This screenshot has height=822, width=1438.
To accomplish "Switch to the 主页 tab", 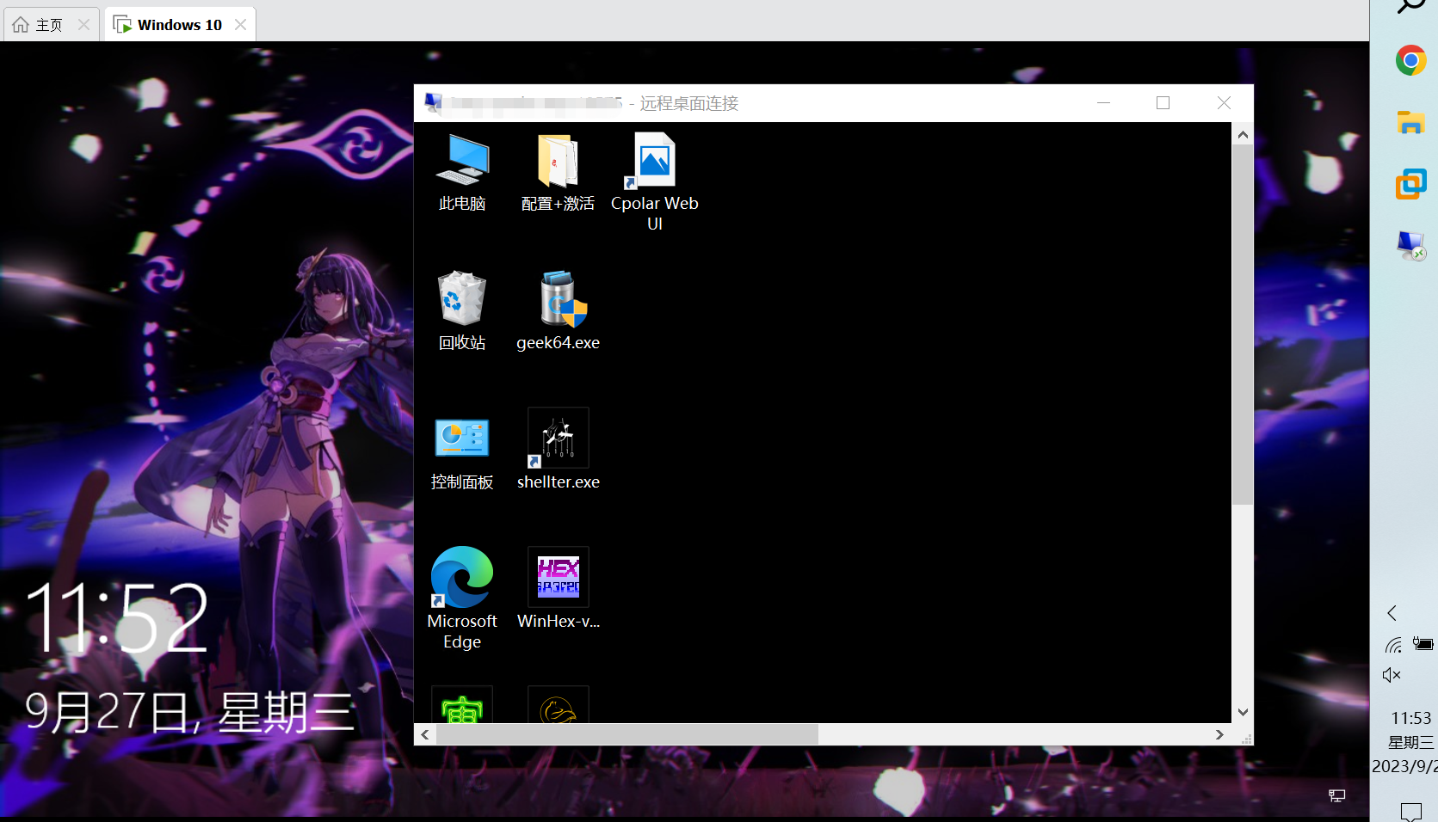I will pos(52,24).
